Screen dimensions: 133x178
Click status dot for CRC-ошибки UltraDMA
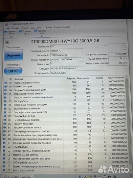tap(4, 163)
